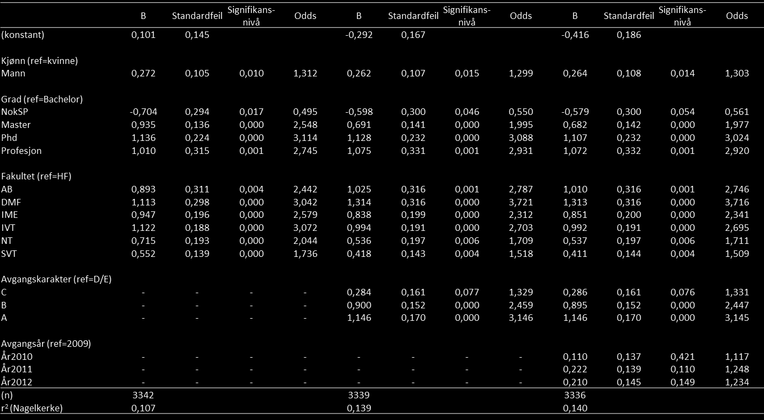Screen dimensions: 764x420
Task: Select the "AB" faculty row label
Action: click(x=7, y=190)
